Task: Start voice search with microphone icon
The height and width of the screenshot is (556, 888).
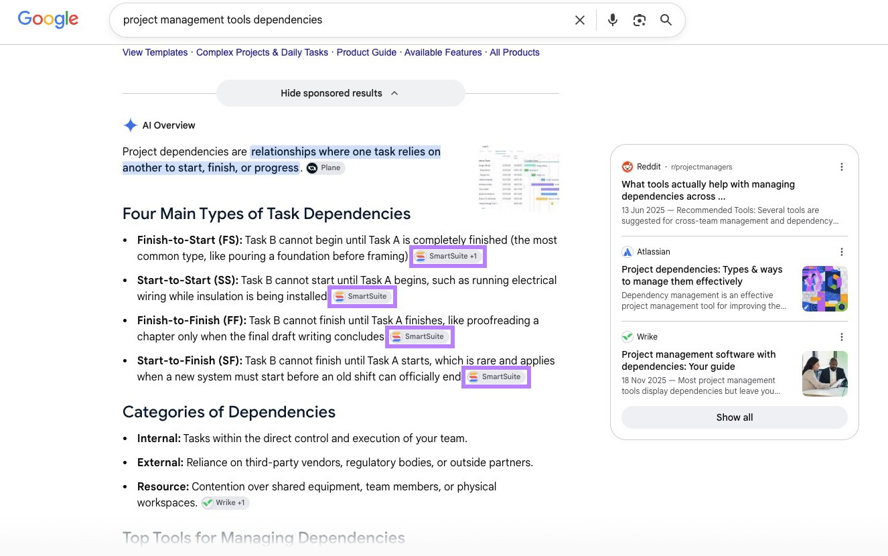Action: coord(612,20)
